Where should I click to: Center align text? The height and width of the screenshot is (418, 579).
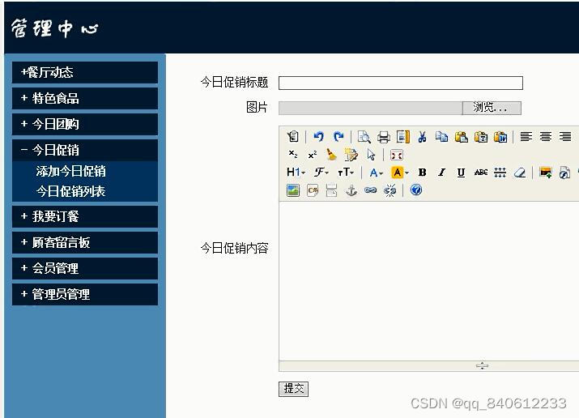pos(546,137)
